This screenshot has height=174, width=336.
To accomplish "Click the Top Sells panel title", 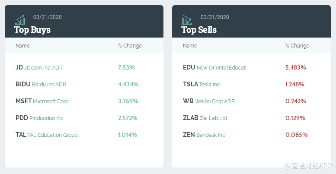I will click(x=199, y=30).
